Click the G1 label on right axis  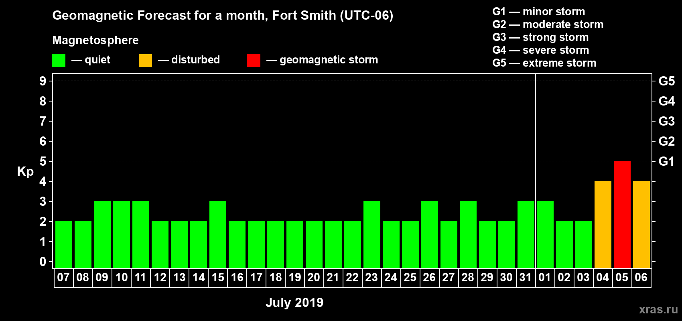point(667,161)
